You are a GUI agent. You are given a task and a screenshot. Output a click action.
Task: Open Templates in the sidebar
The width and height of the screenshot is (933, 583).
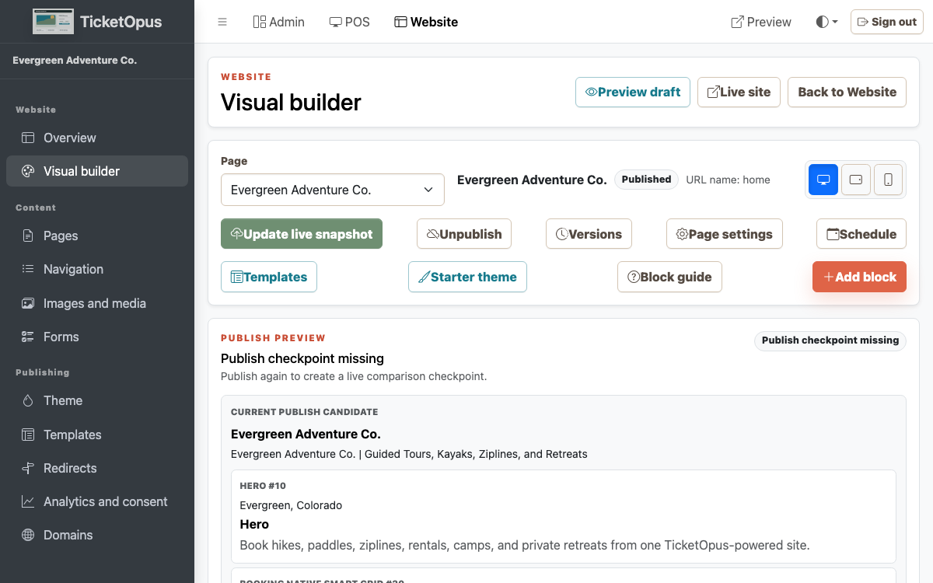[97, 435]
